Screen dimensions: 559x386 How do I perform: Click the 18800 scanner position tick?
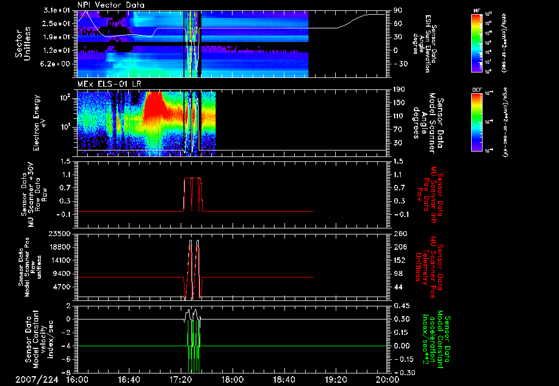pyautogui.click(x=61, y=247)
